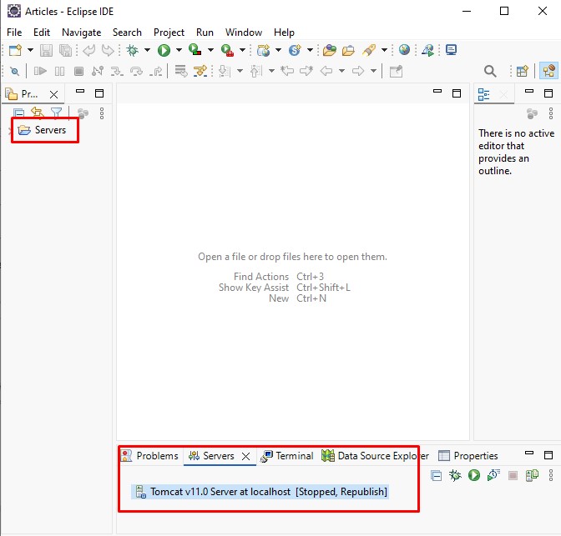
Task: Minimize the Outline view
Action: tap(529, 92)
